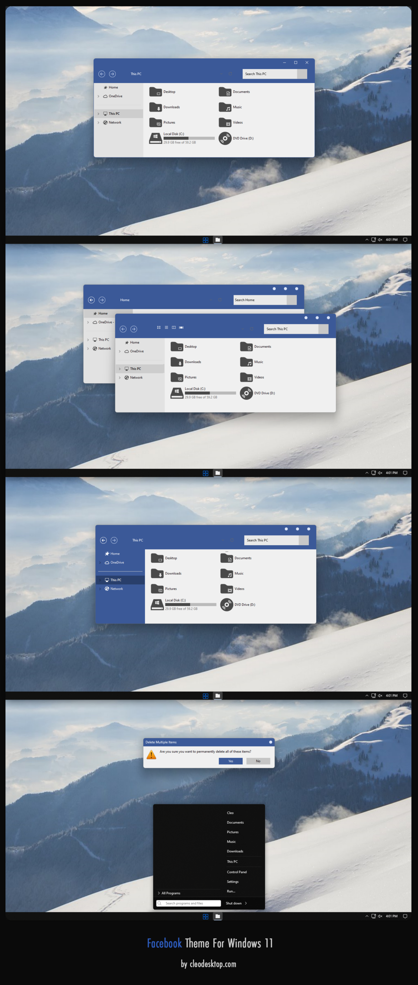The image size is (418, 985).
Task: Open notification center icon in taskbar beneath start menu
Action: 405,916
